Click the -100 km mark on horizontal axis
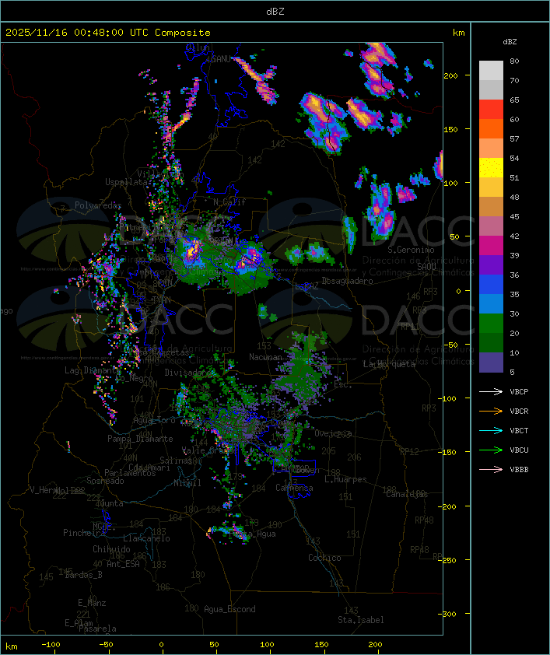The height and width of the screenshot is (655, 550). (51, 645)
